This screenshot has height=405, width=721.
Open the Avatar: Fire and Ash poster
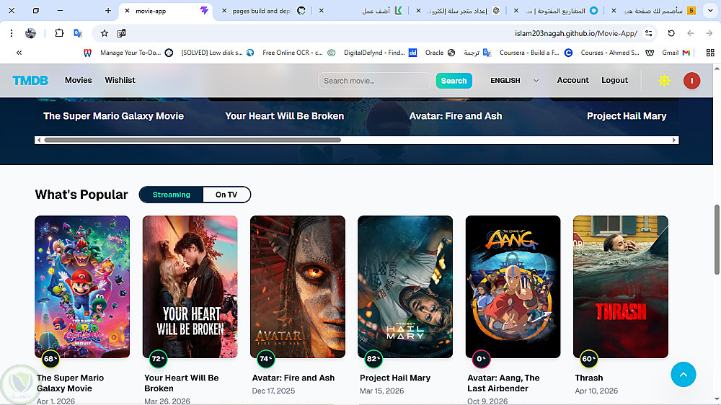coord(298,287)
